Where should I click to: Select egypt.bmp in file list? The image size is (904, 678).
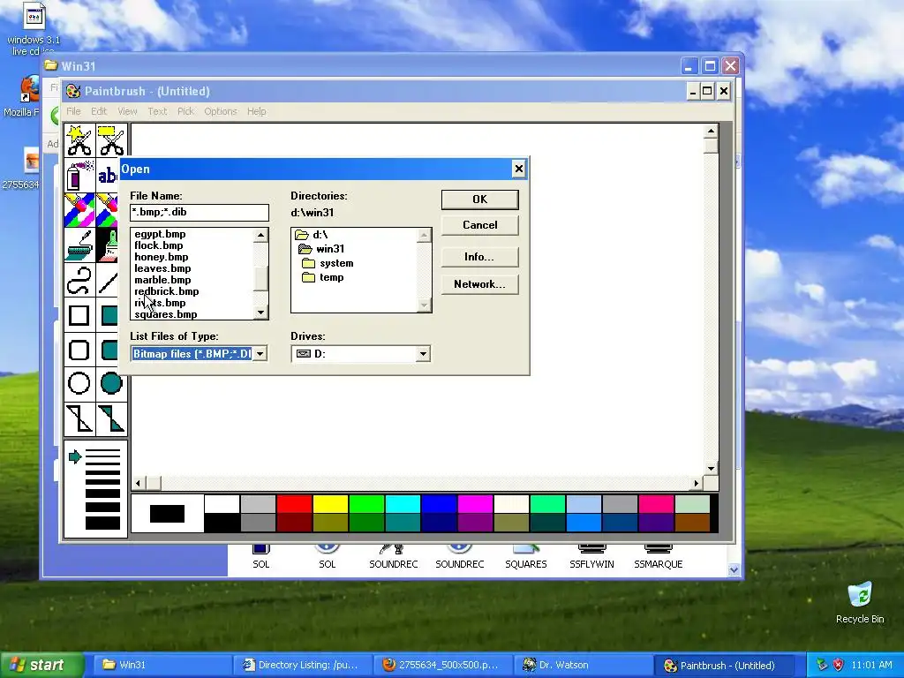pos(161,234)
